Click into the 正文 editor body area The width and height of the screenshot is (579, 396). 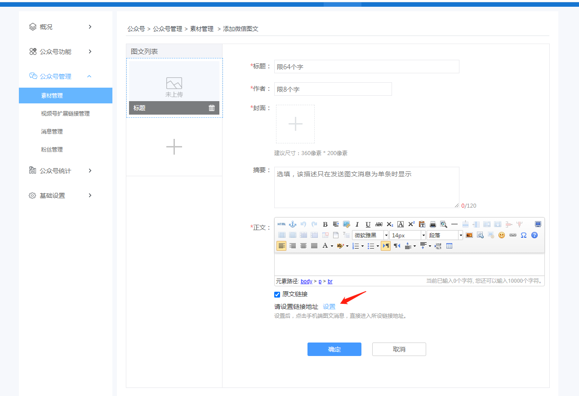pyautogui.click(x=409, y=264)
